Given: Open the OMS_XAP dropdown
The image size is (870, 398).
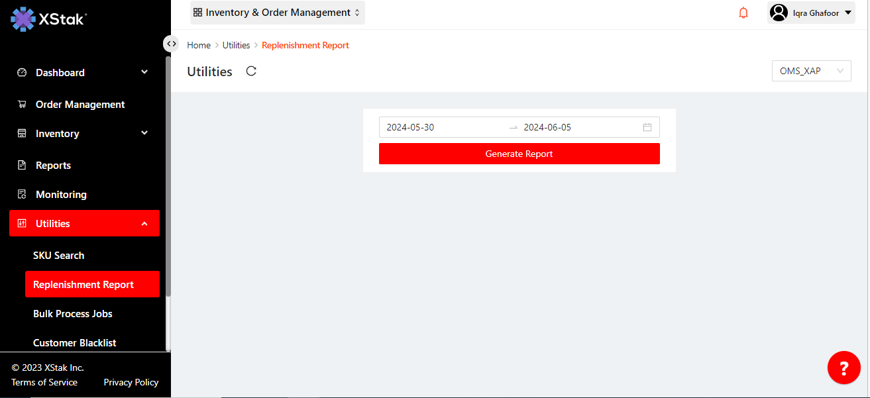Looking at the screenshot, I should click(811, 71).
